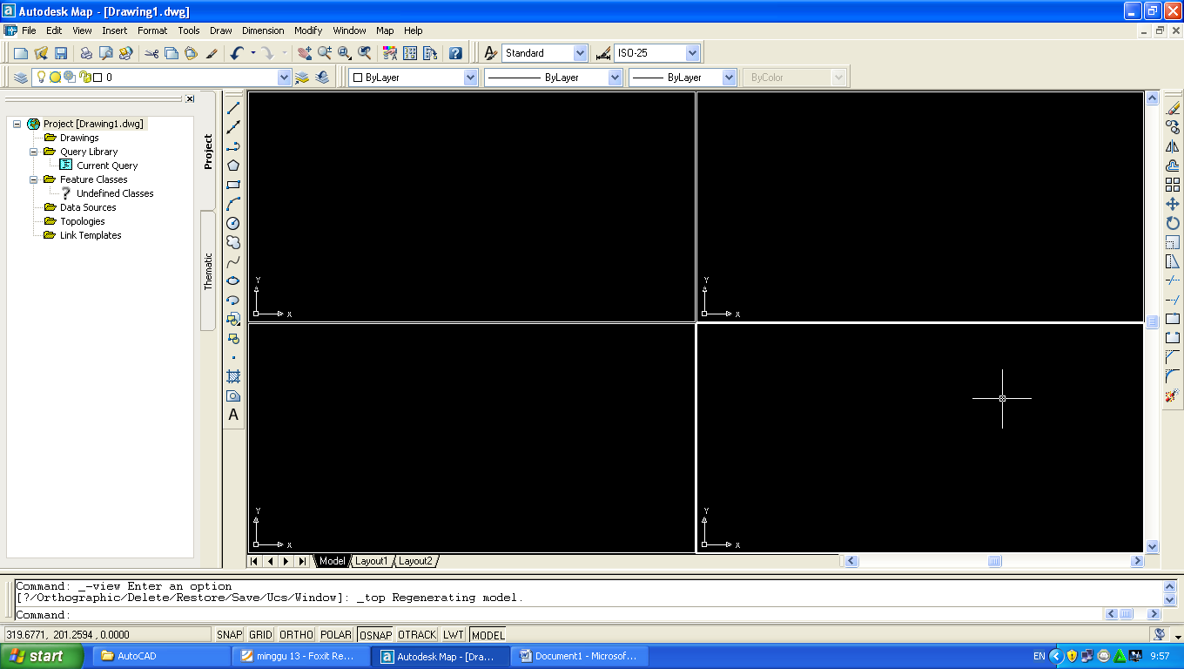The image size is (1184, 669).
Task: Collapse the Feature Classes tree node
Action: (x=34, y=179)
